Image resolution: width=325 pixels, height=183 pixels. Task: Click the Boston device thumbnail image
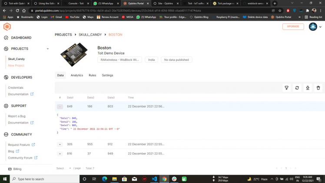[74, 54]
